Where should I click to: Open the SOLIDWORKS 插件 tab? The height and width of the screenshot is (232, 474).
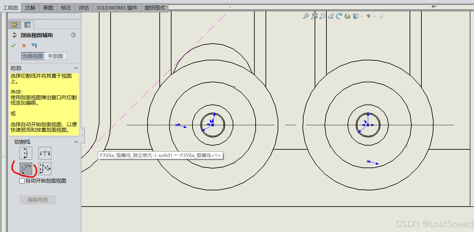(117, 8)
